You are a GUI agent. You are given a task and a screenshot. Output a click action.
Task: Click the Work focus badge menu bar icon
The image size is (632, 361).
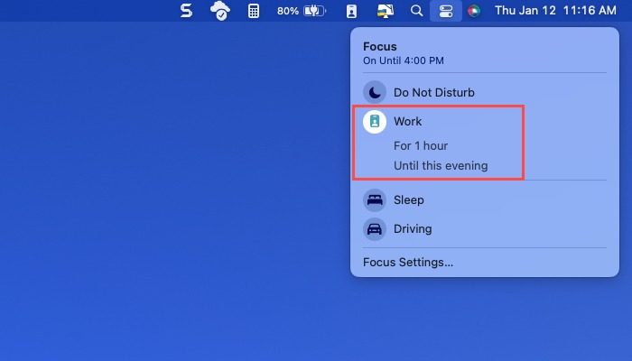coord(351,11)
